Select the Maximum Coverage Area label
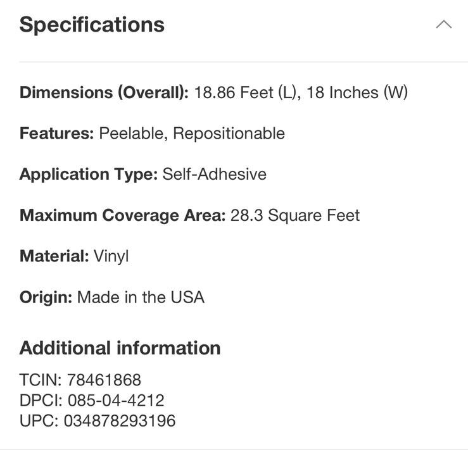468x450 pixels. point(122,215)
